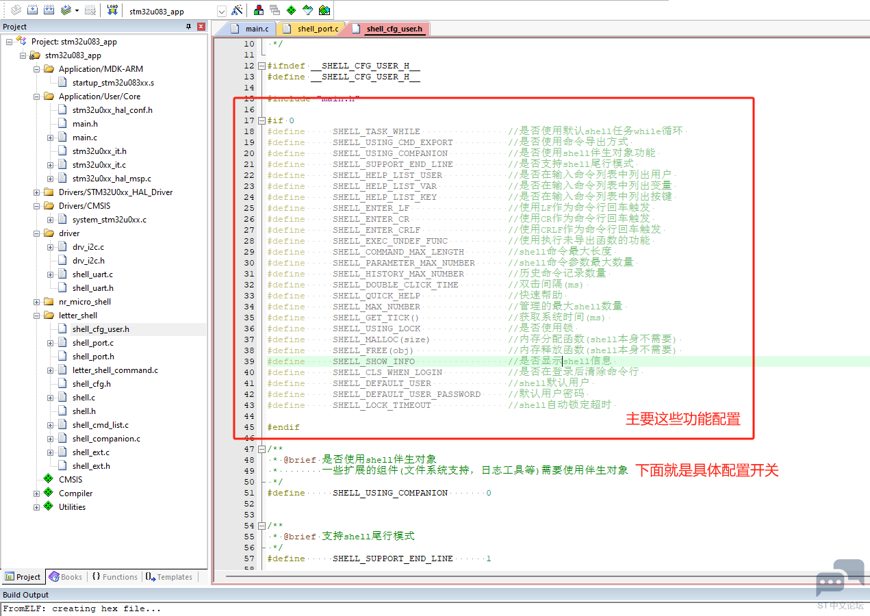Expand the stm32u0xx_it.c node
The height and width of the screenshot is (616, 870).
pos(50,165)
